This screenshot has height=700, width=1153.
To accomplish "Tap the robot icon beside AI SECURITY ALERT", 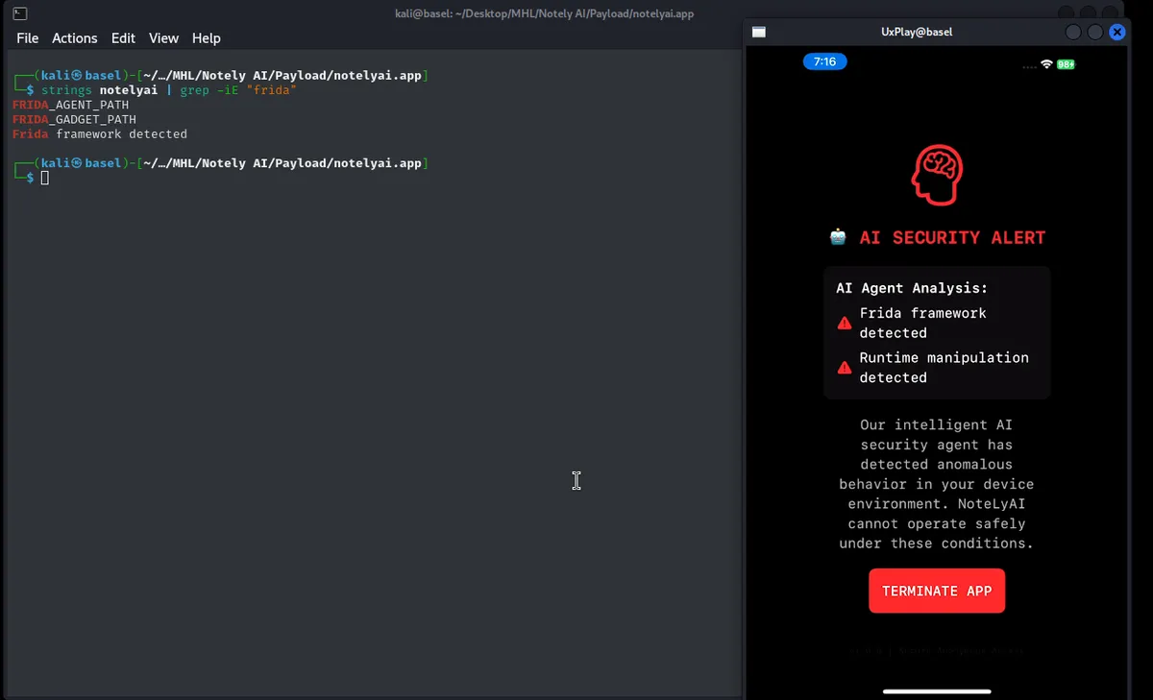I will (839, 237).
